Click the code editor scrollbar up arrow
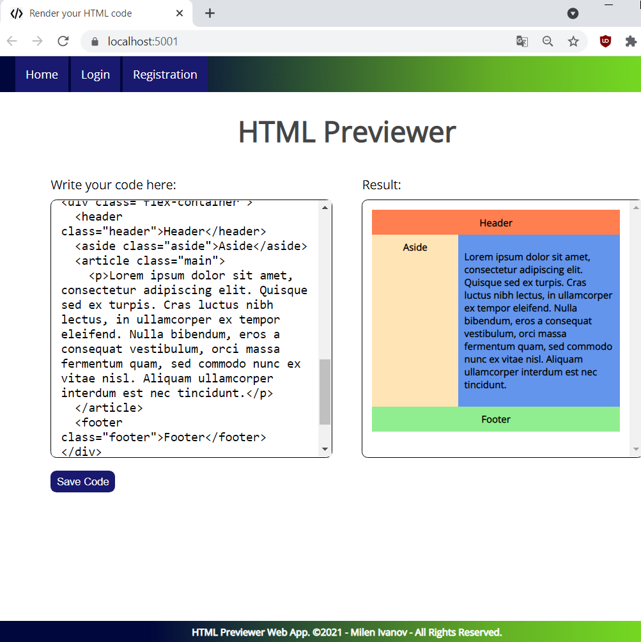This screenshot has height=642, width=641. (x=325, y=207)
